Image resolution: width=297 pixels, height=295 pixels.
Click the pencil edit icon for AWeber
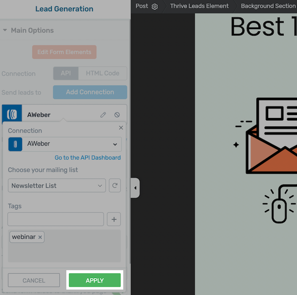tap(103, 115)
